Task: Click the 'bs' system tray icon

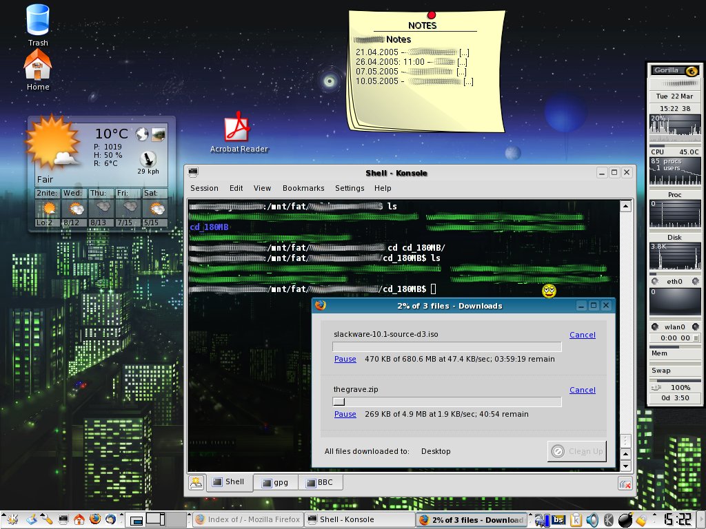Action: (558, 519)
